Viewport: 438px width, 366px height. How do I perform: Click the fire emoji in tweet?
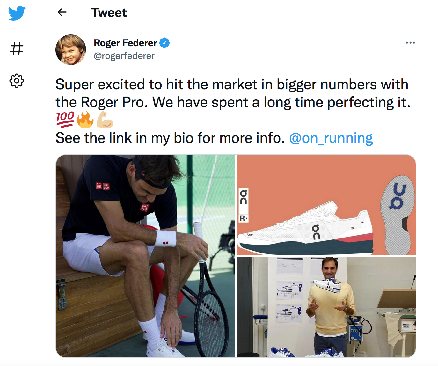(x=85, y=120)
